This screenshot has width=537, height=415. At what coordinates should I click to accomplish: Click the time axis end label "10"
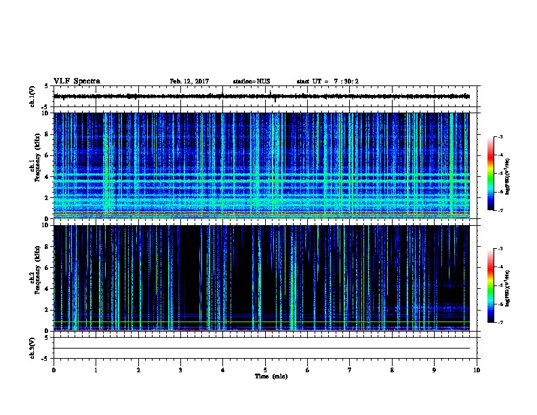477,370
